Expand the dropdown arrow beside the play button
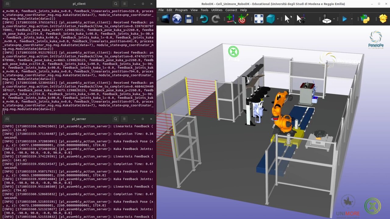 point(352,19)
